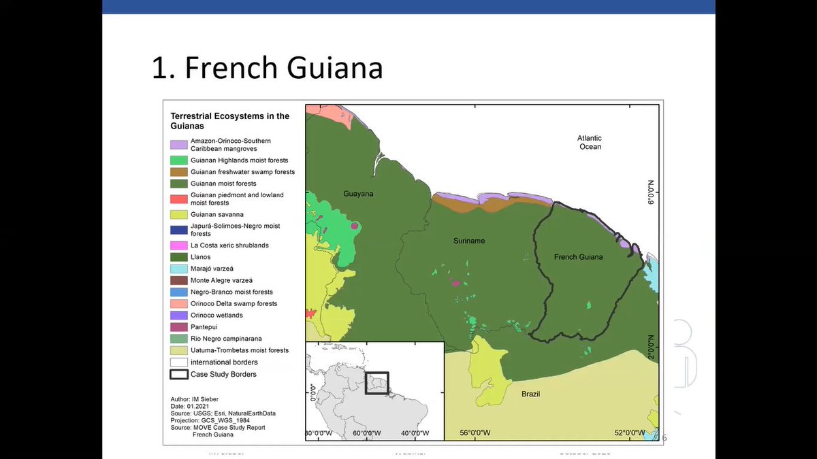
Task: Click the 'La Costa xeric shrublands' label
Action: (x=229, y=245)
